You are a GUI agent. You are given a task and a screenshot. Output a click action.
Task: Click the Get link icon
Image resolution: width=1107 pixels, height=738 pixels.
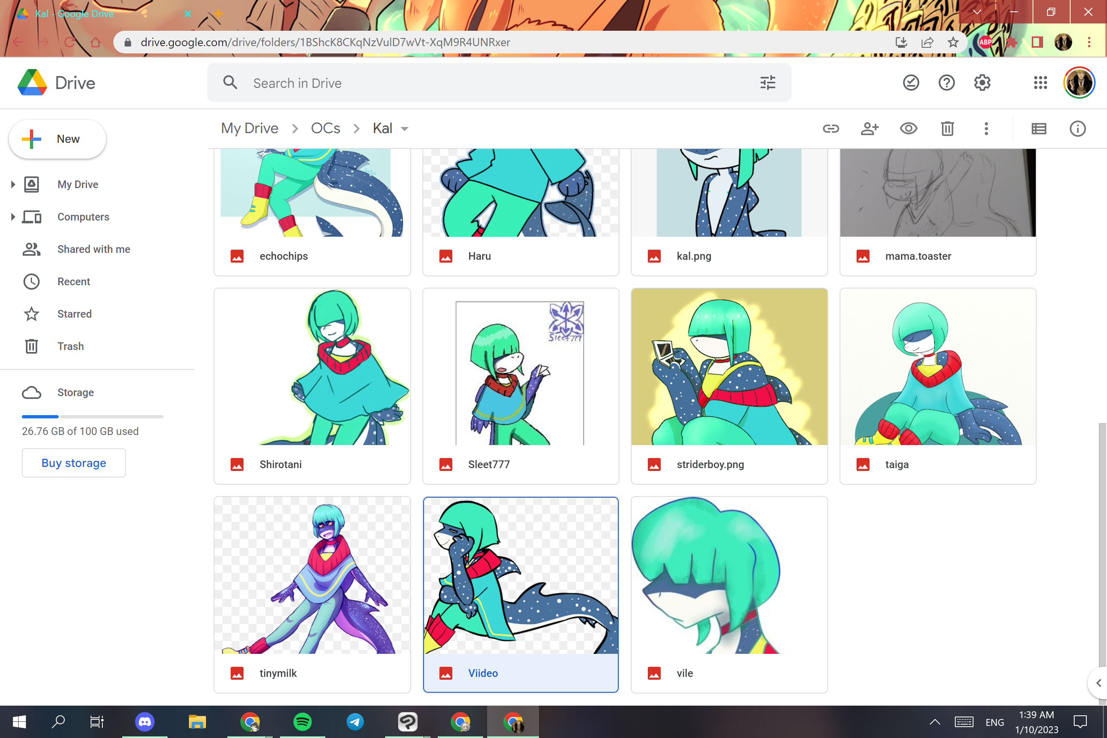tap(831, 129)
